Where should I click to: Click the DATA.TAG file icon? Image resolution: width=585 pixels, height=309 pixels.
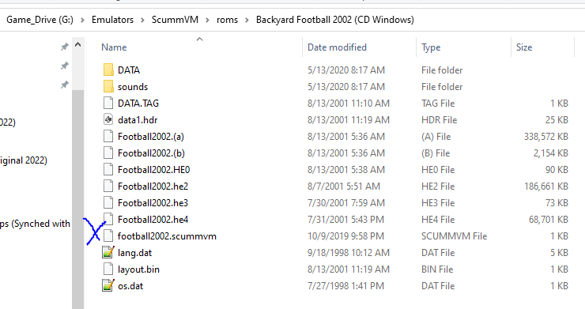point(108,103)
